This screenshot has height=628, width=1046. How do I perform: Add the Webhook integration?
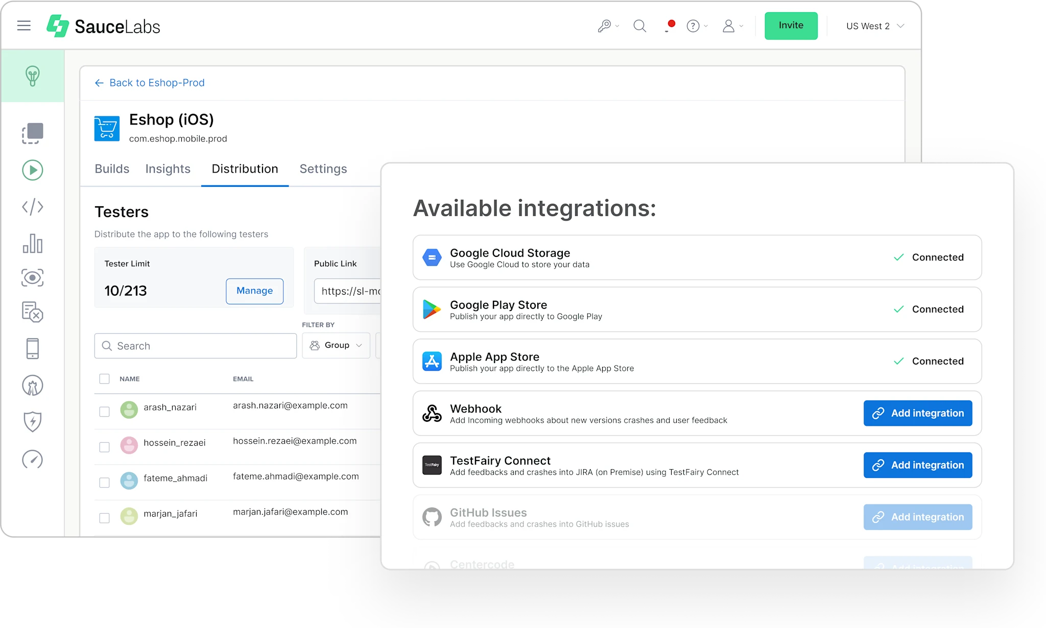click(918, 413)
